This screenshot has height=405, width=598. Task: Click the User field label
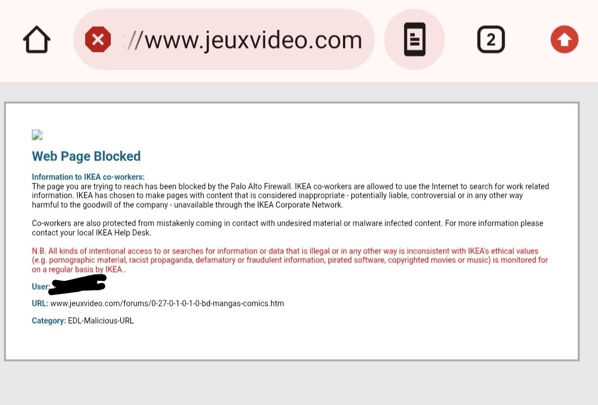[41, 287]
